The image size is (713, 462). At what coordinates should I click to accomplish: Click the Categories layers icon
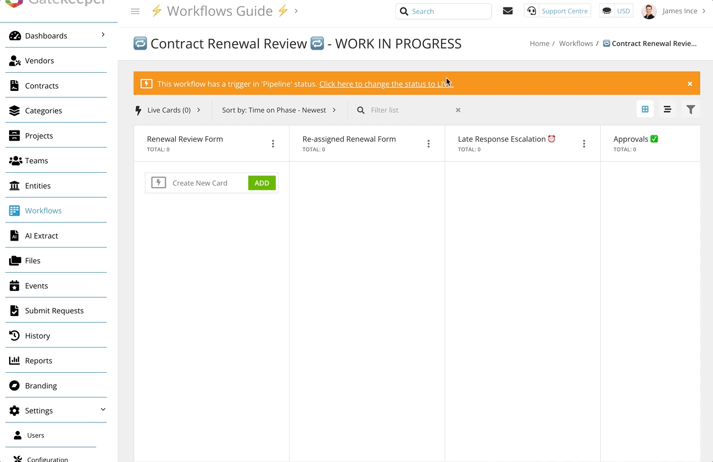click(x=15, y=111)
